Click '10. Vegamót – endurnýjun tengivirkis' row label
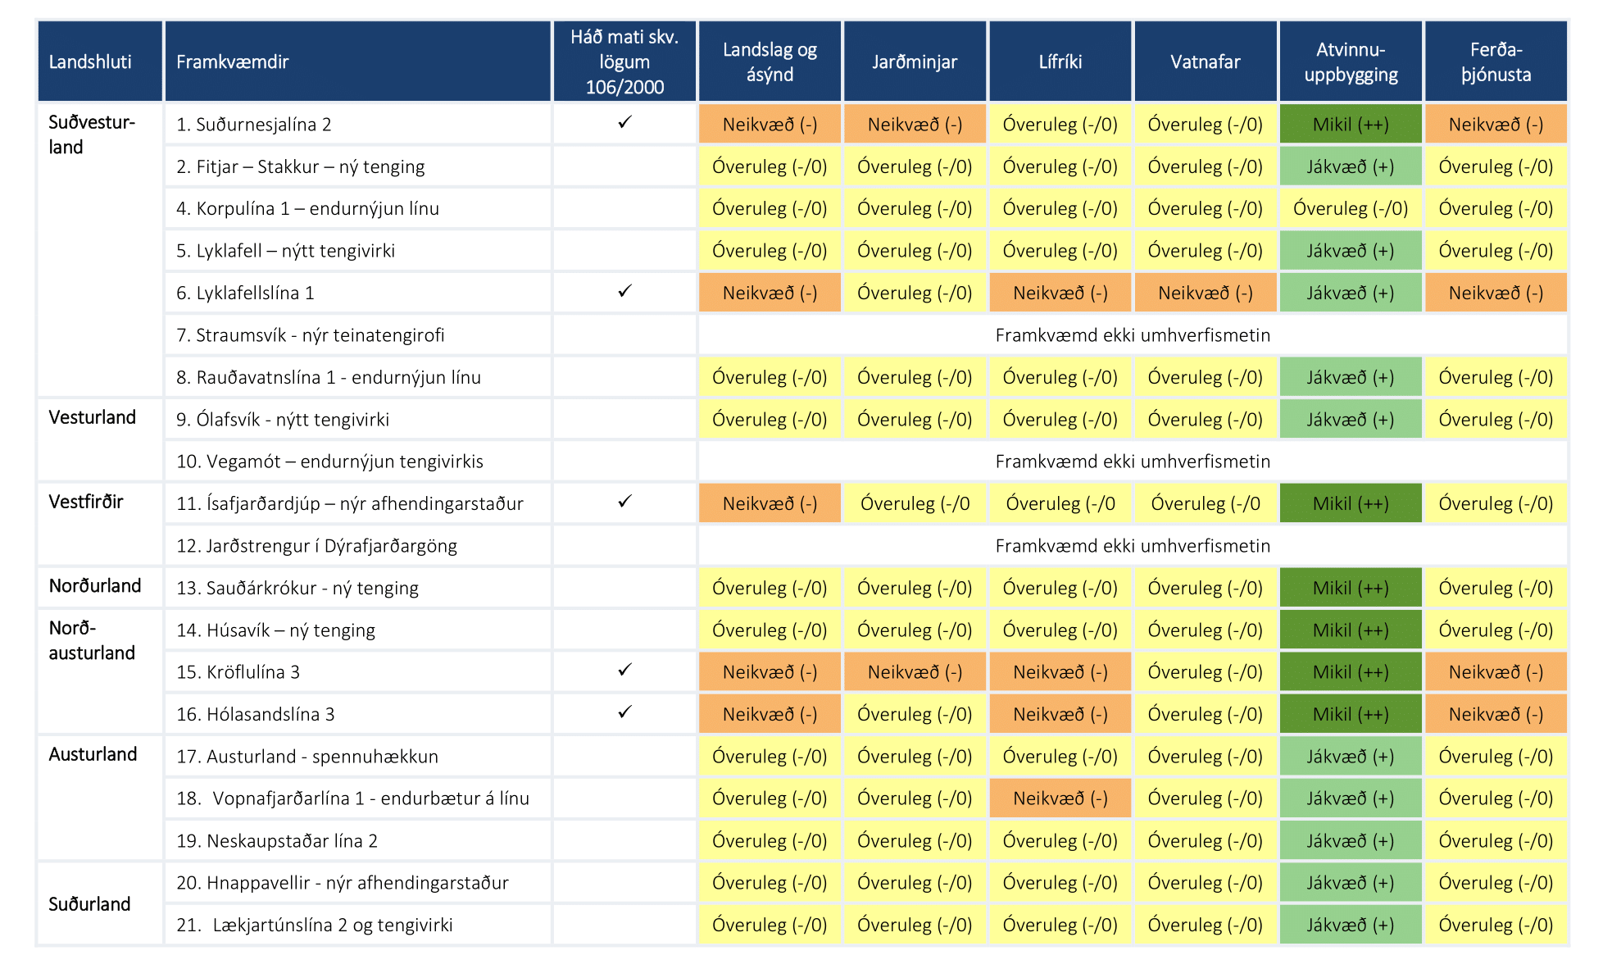This screenshot has height=978, width=1612. pyautogui.click(x=329, y=462)
